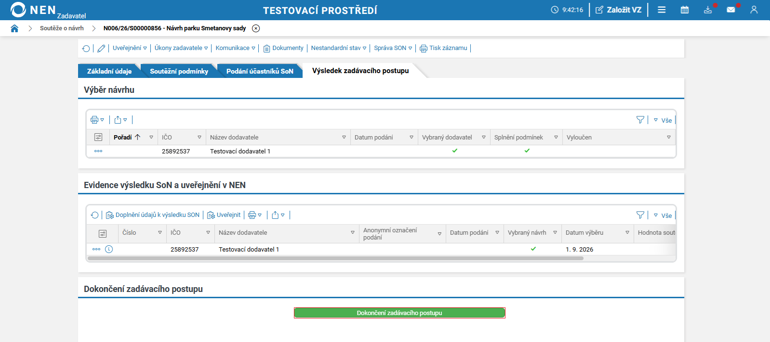The height and width of the screenshot is (342, 770).
Task: Click Splnění podmínek checkmark for Testovací dodavatel 1
Action: 527,151
